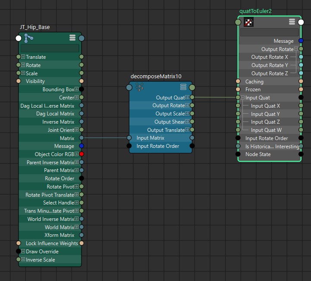Click the output port on decomposeMatrix10 header
Image resolution: width=311 pixels, height=281 pixels.
pyautogui.click(x=192, y=87)
